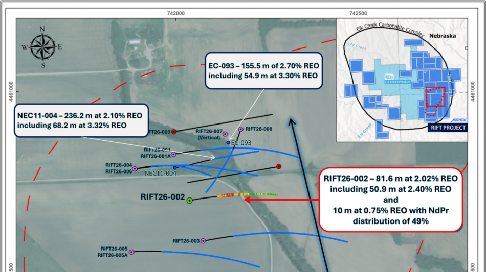Open the Nebraska inset location map

402,80
